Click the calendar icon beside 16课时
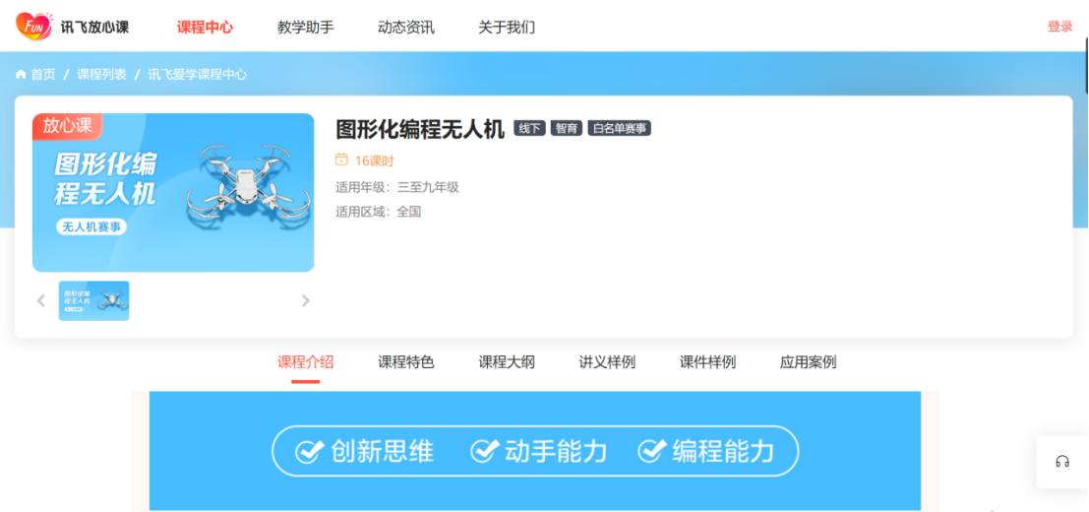The height and width of the screenshot is (512, 1089). 341,160
